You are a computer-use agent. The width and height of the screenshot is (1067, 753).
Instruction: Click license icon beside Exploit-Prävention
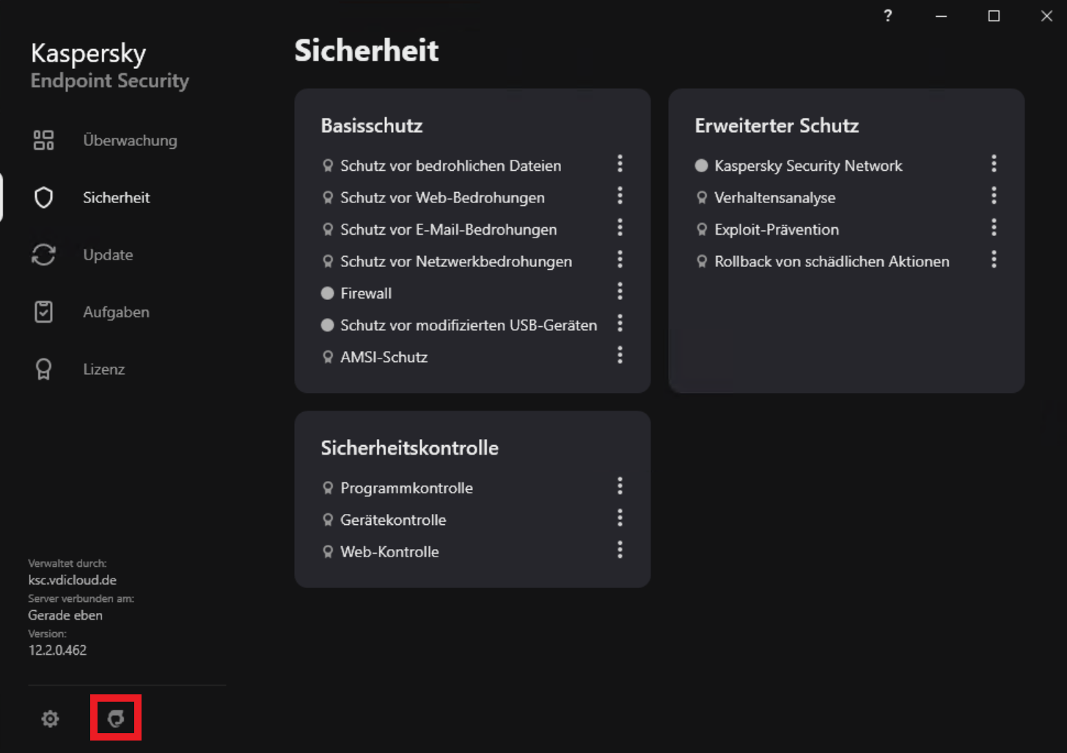click(702, 229)
